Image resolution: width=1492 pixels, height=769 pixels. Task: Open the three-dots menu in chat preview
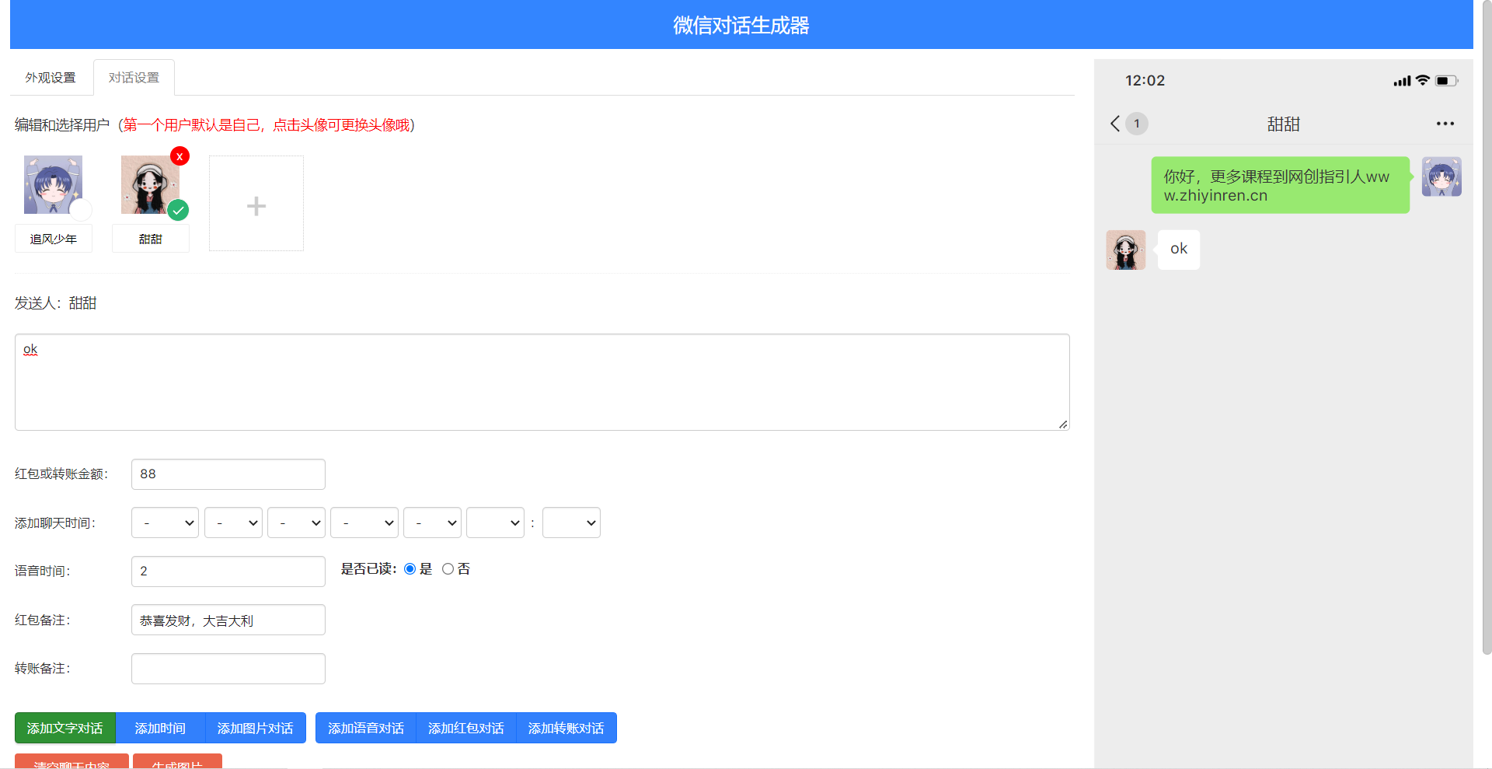[x=1445, y=124]
